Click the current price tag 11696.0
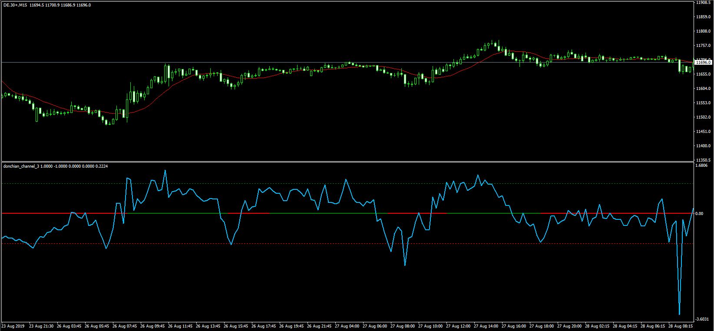 [703, 63]
